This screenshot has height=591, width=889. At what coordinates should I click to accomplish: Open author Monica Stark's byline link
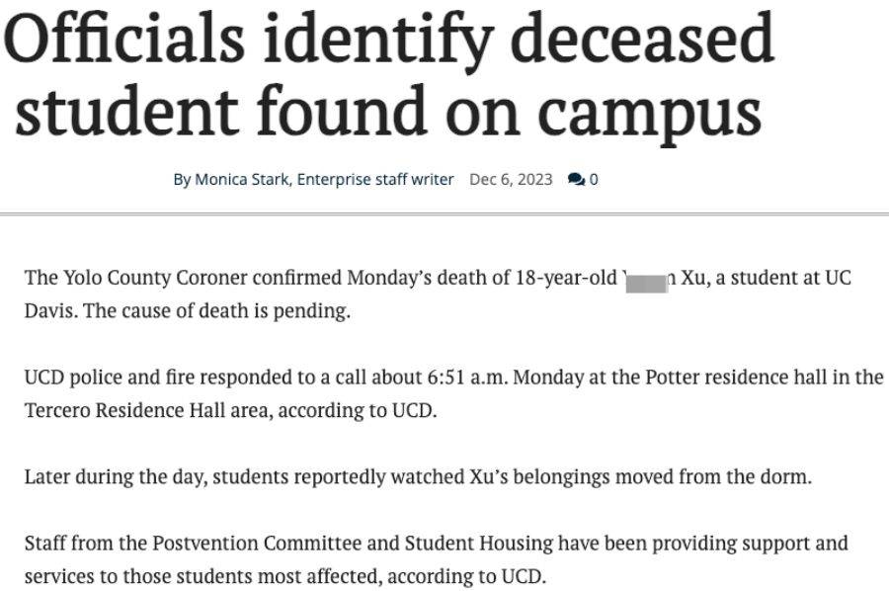click(242, 180)
